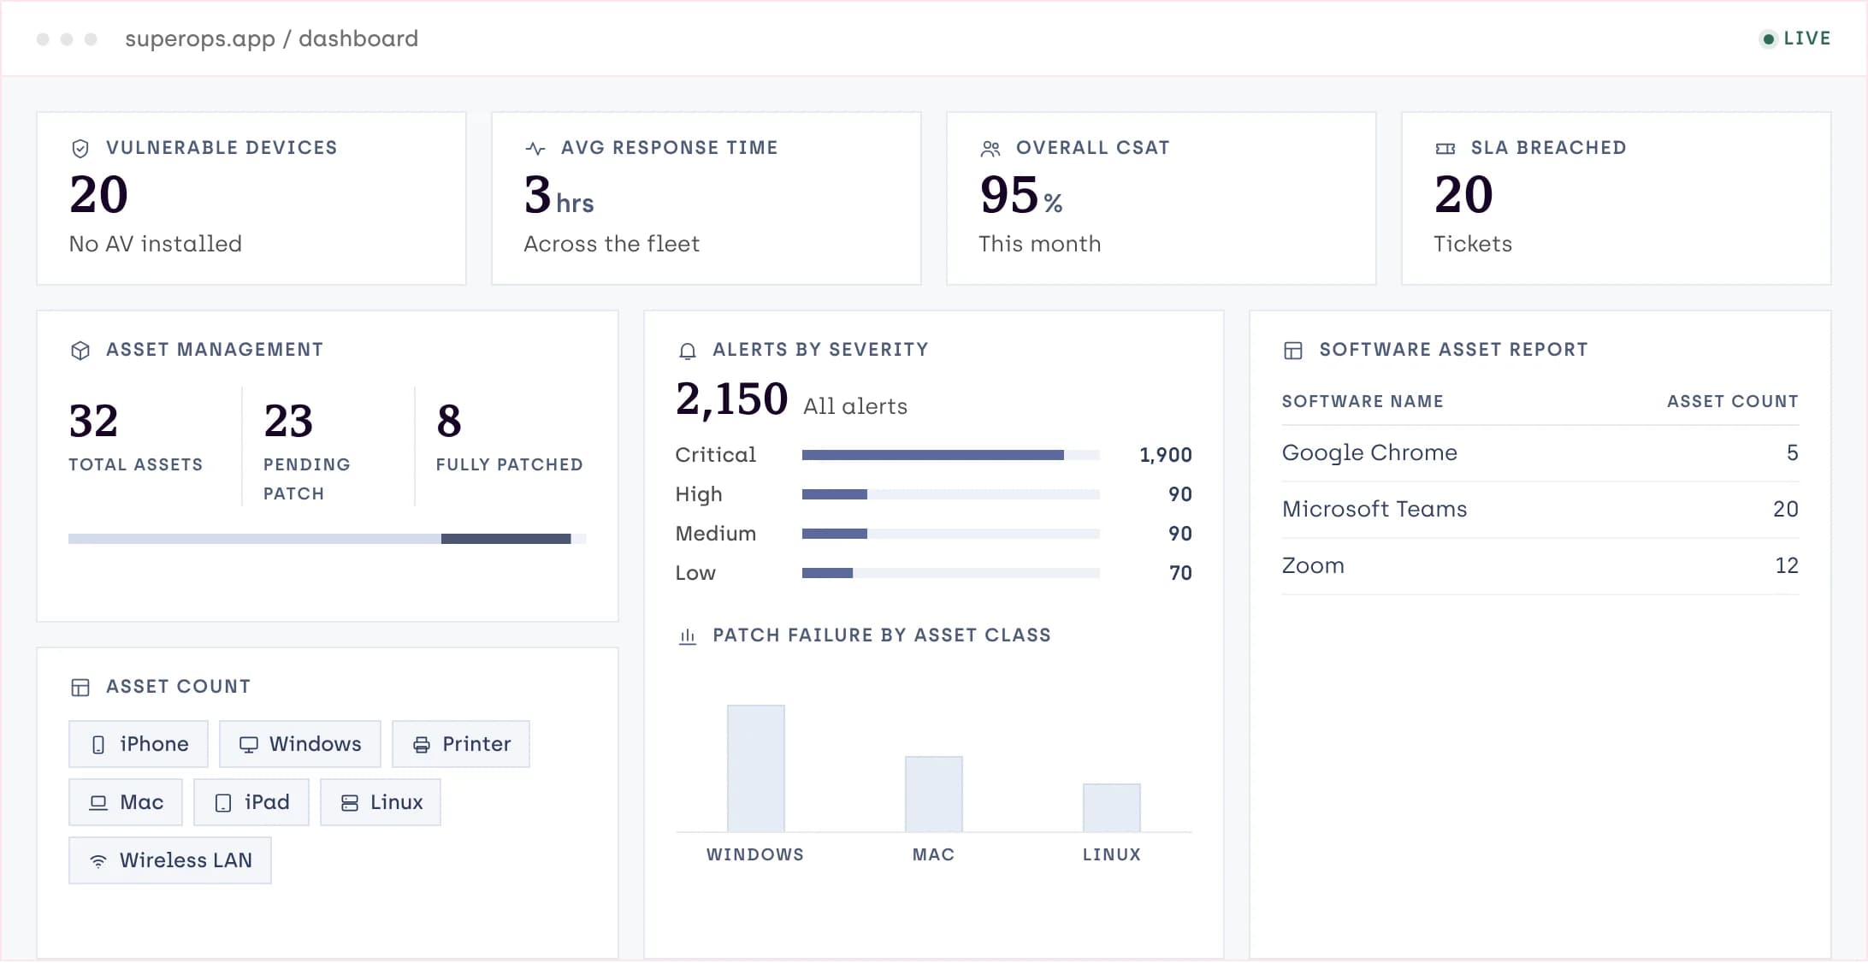Click the 8 Fully Patched figure
This screenshot has height=963, width=1868.
tap(449, 421)
